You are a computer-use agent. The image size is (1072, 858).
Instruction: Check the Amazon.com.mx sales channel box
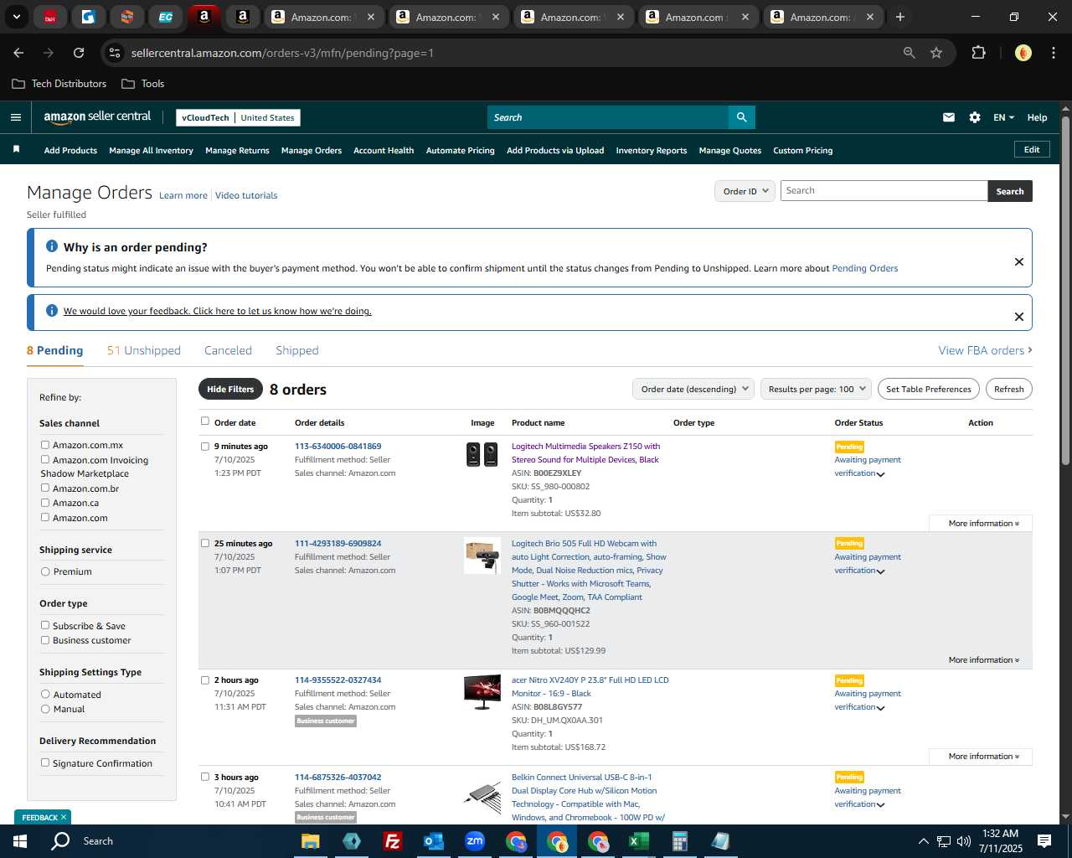tap(45, 445)
